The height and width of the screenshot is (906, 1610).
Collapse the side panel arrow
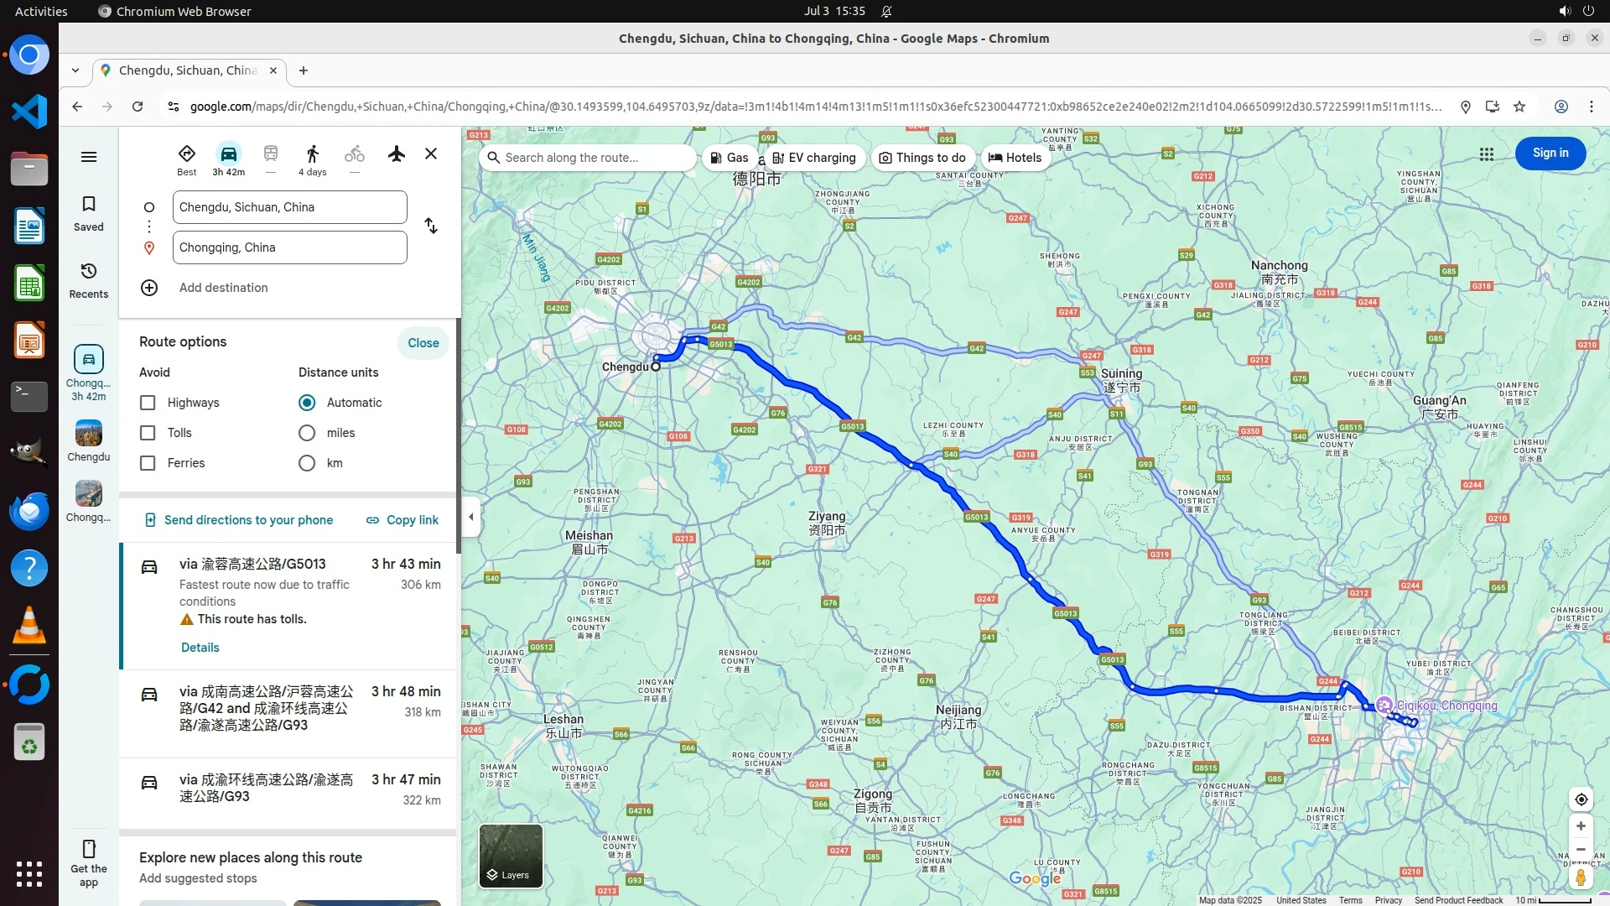pyautogui.click(x=471, y=517)
